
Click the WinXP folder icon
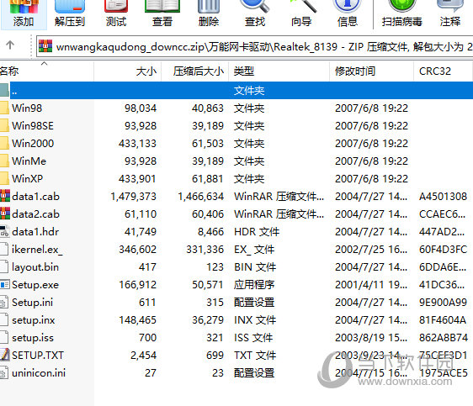click(x=4, y=178)
